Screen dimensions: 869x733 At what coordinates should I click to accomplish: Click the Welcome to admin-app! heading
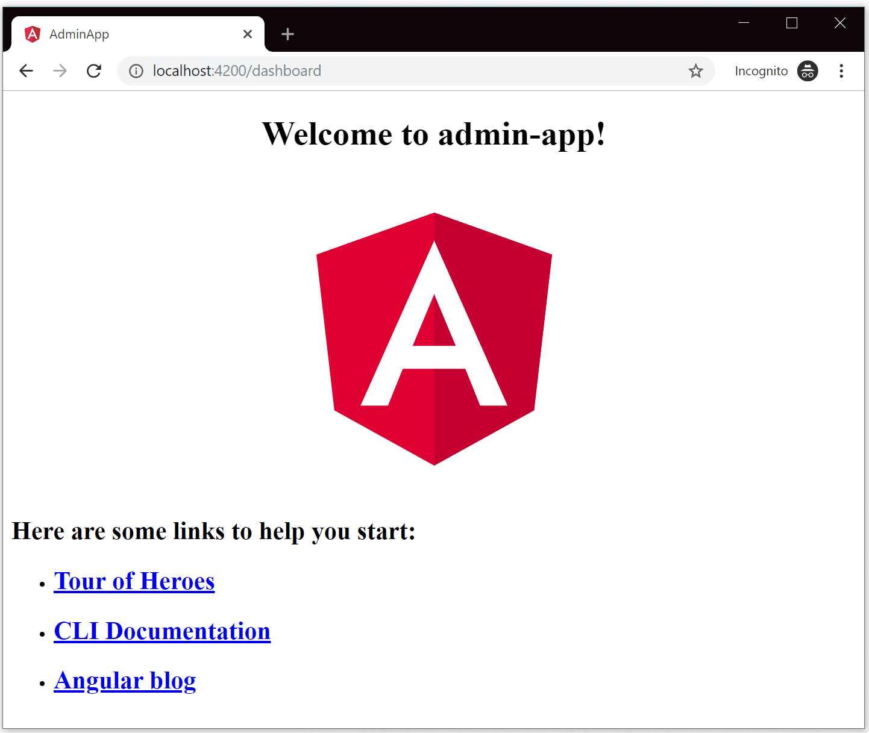(434, 134)
